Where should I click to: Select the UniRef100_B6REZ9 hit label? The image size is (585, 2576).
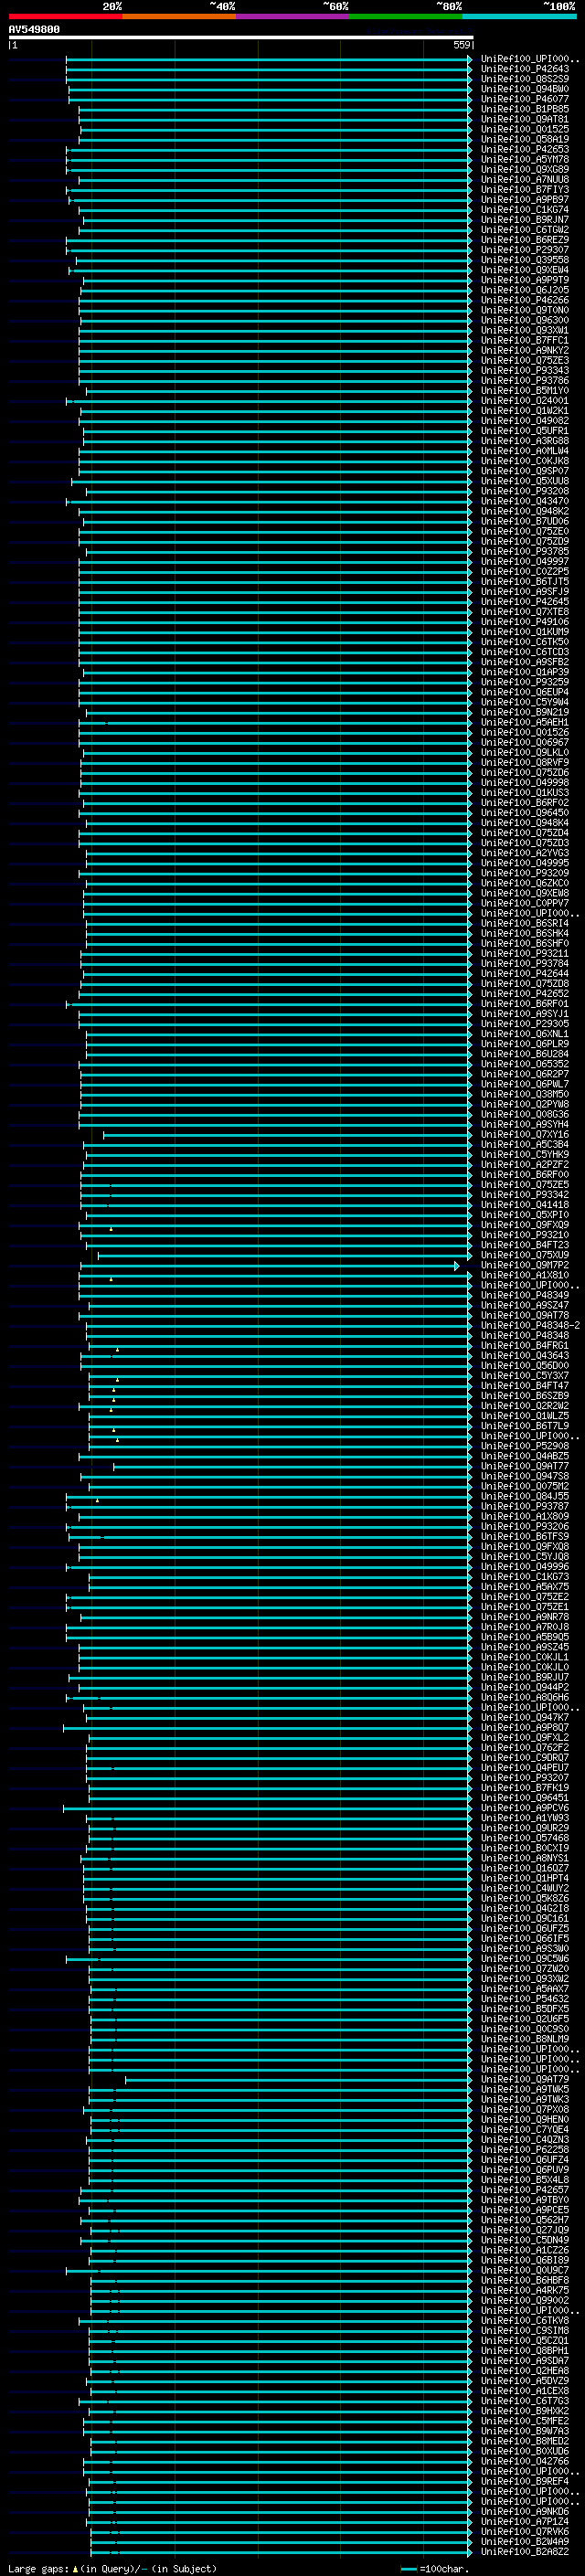[x=525, y=240]
